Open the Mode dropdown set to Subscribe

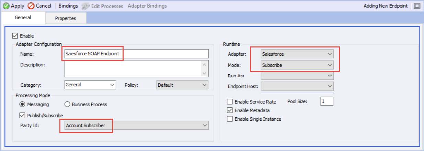(x=297, y=65)
